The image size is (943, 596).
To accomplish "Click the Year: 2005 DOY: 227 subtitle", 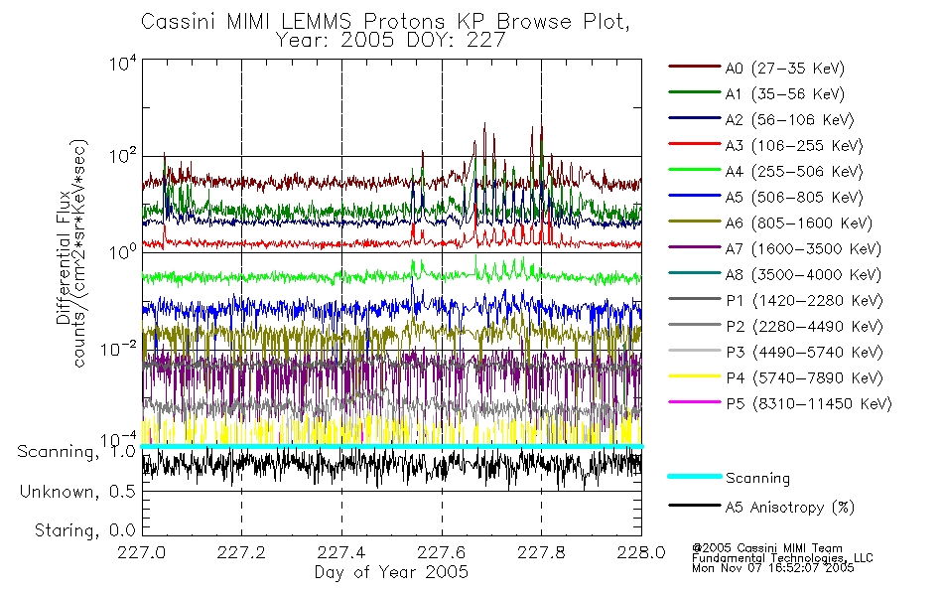I will tap(390, 41).
